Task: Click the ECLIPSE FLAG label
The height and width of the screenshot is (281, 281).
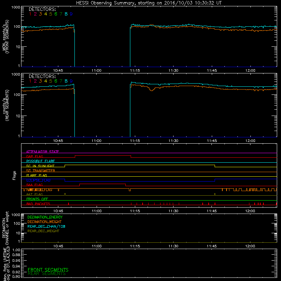Action: coord(38,180)
